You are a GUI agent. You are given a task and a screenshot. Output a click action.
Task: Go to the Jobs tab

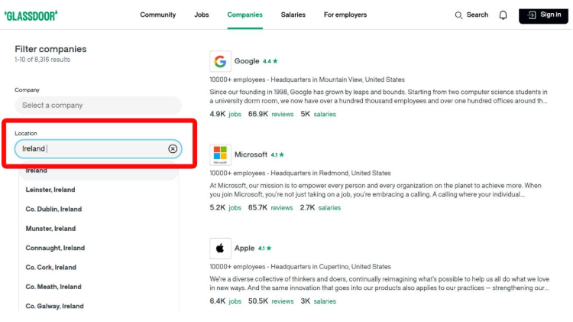point(202,15)
